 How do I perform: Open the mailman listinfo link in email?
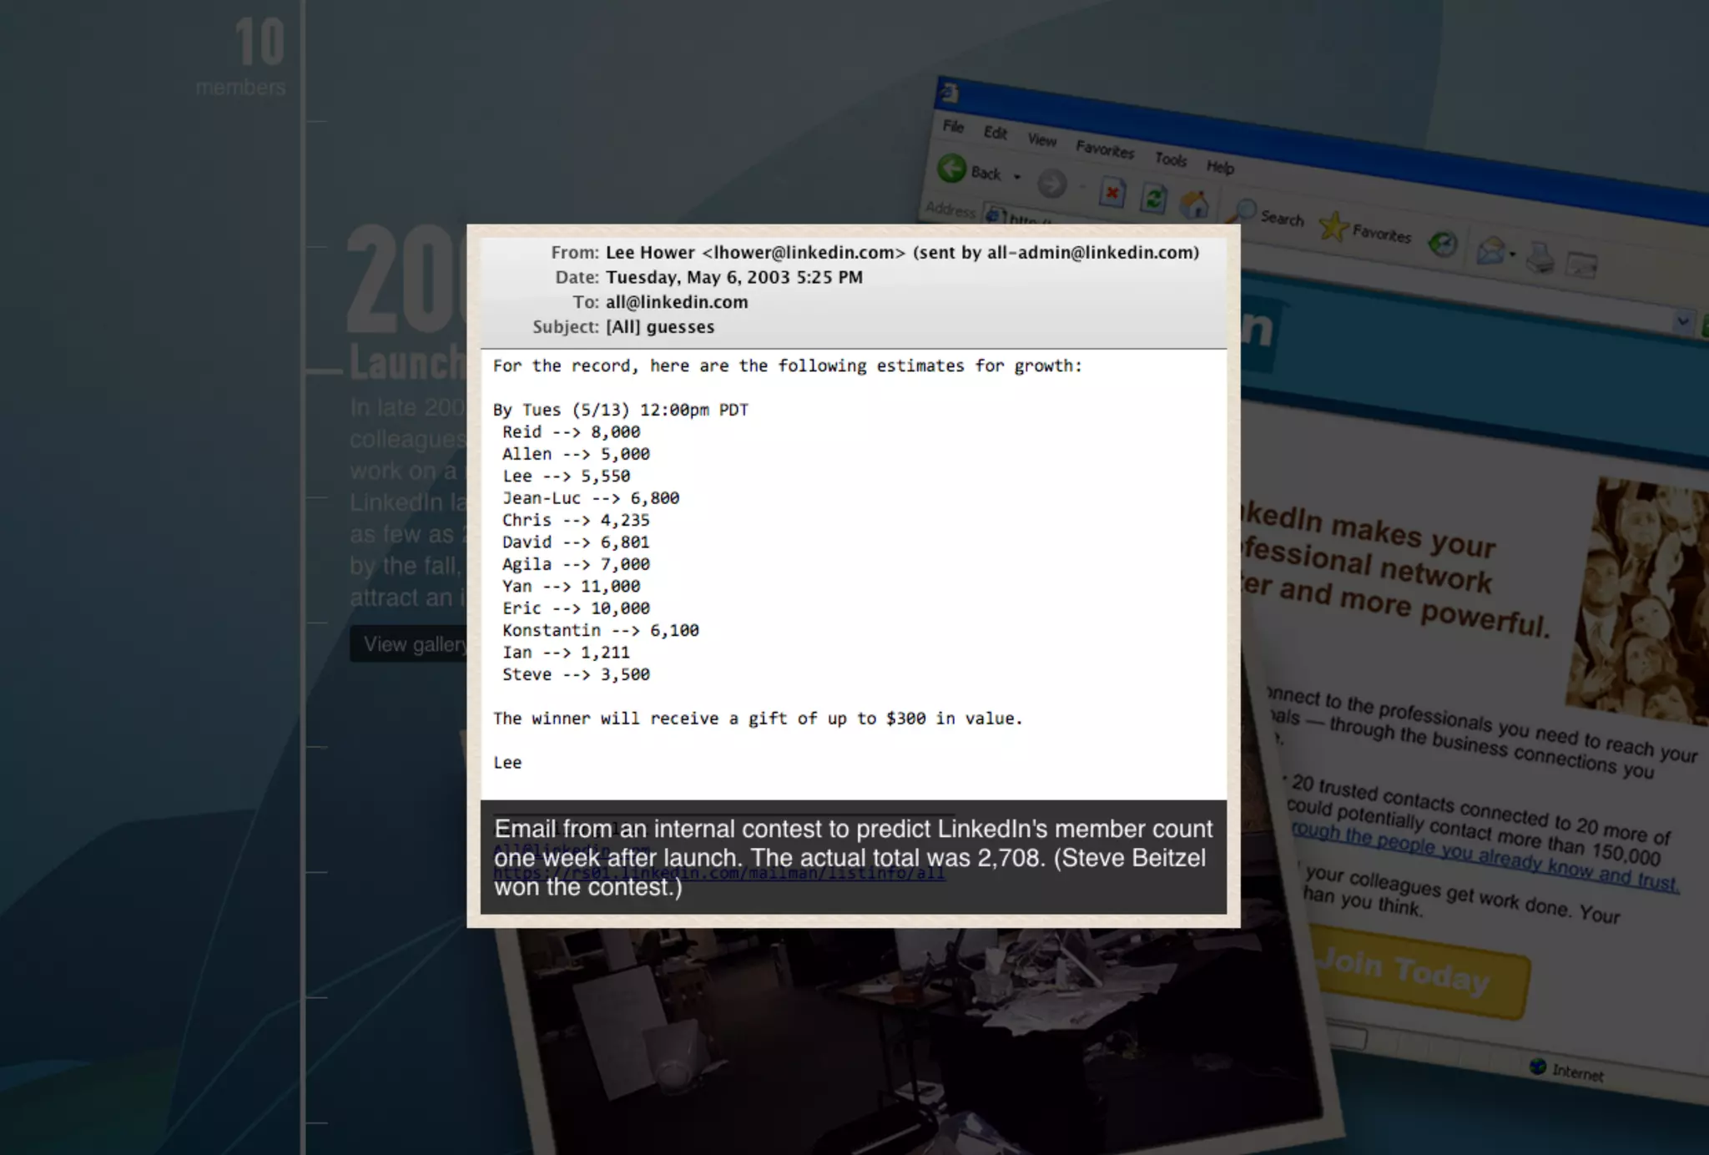pos(718,874)
